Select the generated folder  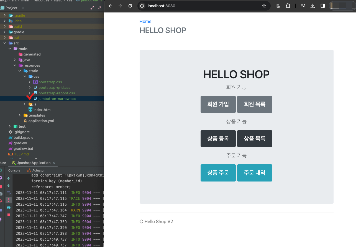tap(32, 54)
